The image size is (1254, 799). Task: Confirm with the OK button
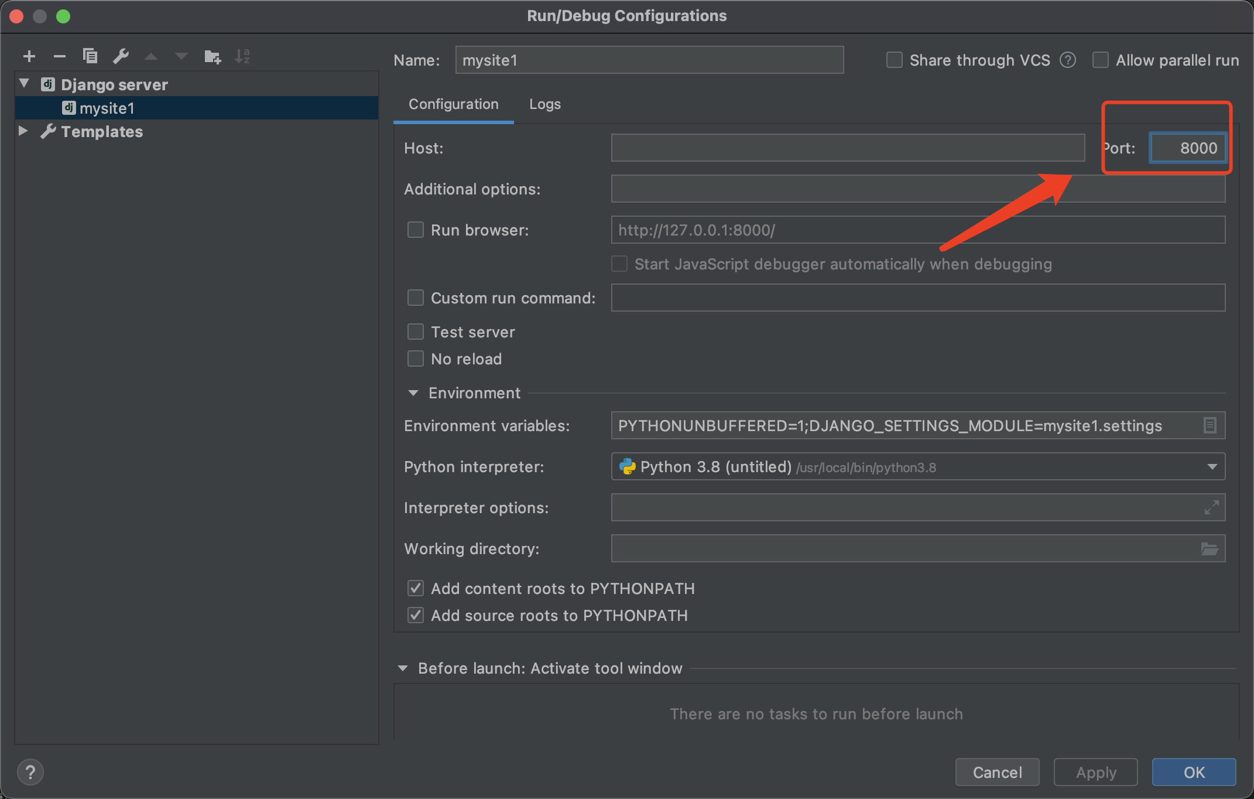click(x=1194, y=772)
